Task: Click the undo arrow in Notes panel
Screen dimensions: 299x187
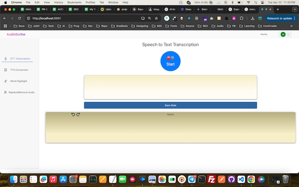Action: click(x=73, y=114)
